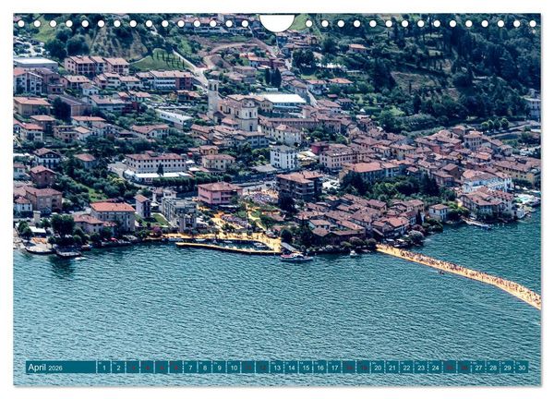Screen dimensions: 554x399
Task: Select day 17 in the calendar strip
Action: pyautogui.click(x=335, y=368)
